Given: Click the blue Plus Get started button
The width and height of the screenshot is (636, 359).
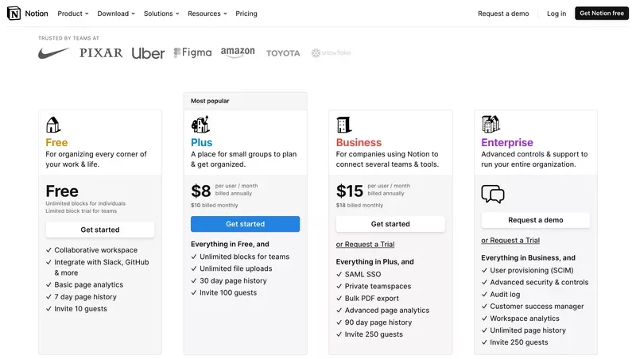Looking at the screenshot, I should (x=245, y=224).
